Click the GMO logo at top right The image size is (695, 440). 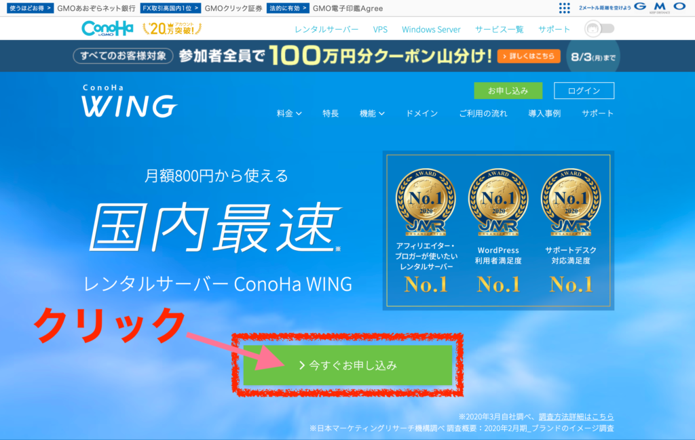pyautogui.click(x=660, y=7)
